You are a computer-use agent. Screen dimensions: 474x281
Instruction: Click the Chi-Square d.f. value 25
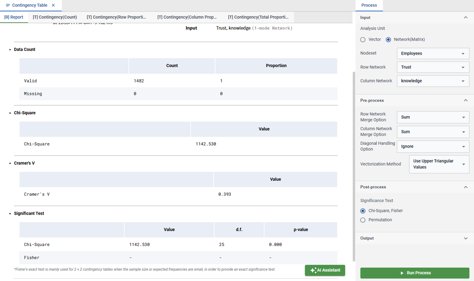pos(222,244)
